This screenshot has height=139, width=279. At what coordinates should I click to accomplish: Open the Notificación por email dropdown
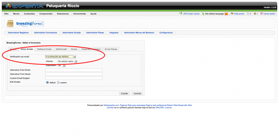[60, 57]
